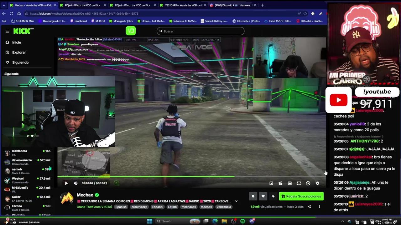Open the Mechax channel name link
This screenshot has width=401, height=225.
[85, 195]
